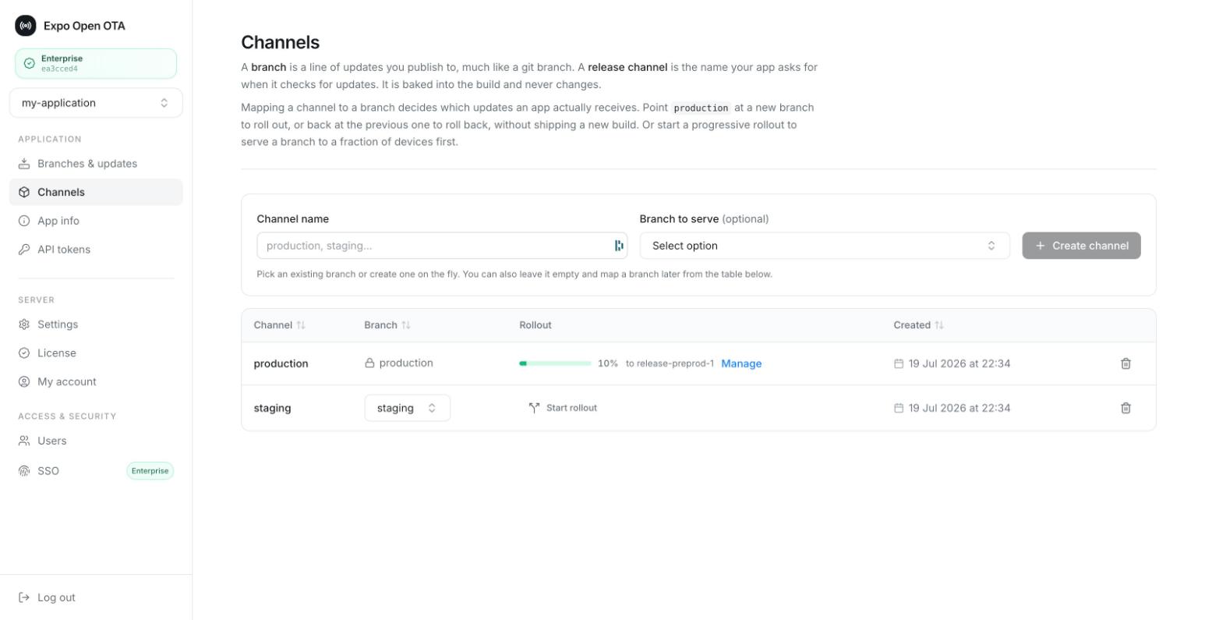Focus the Channel name input field
1205x620 pixels.
[x=442, y=246]
